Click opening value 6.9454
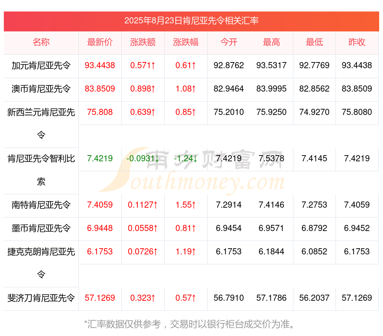The height and width of the screenshot is (336, 383). (229, 228)
